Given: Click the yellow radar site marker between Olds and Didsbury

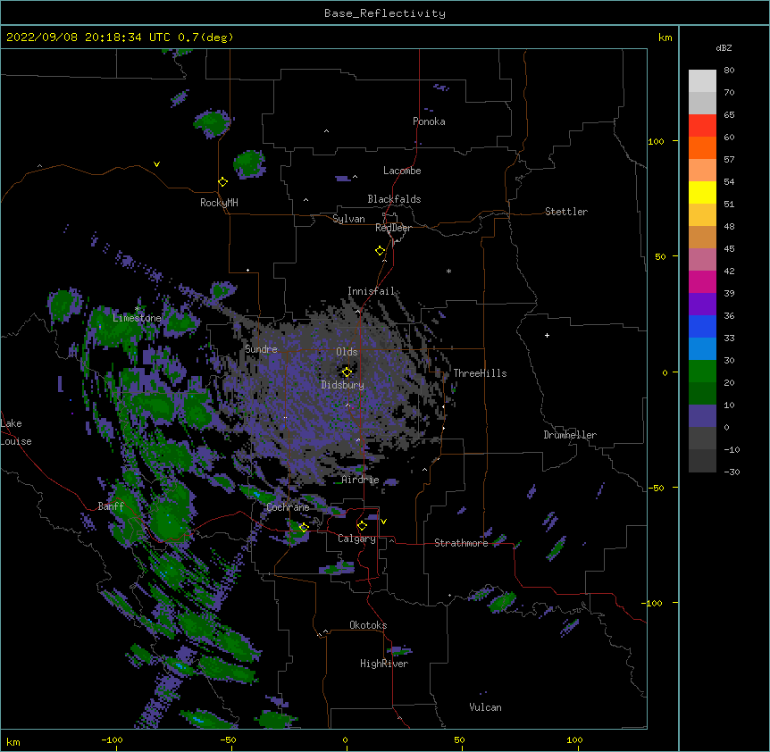Looking at the screenshot, I should tap(347, 372).
